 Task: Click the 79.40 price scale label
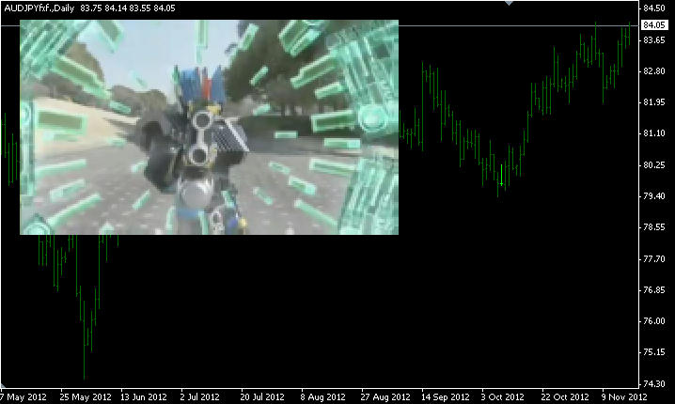tap(654, 196)
